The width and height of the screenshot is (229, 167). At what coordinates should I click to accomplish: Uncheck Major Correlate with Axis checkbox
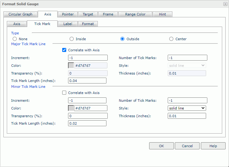[64, 50]
